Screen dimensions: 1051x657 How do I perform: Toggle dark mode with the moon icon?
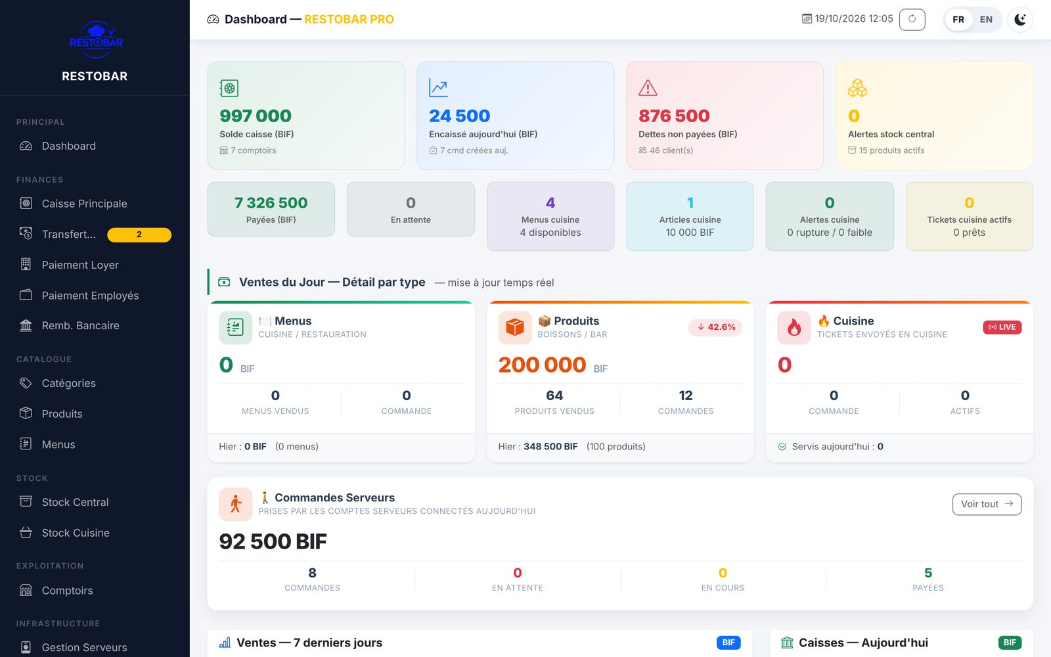pos(1020,19)
